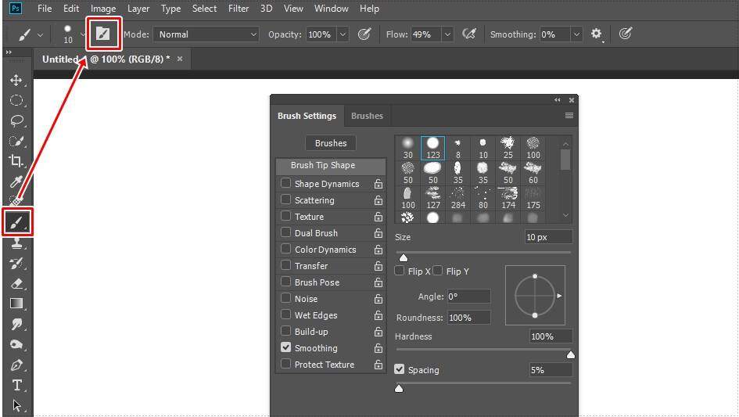This screenshot has width=739, height=417.
Task: Expand the Smoothing value dropdown
Action: click(576, 34)
